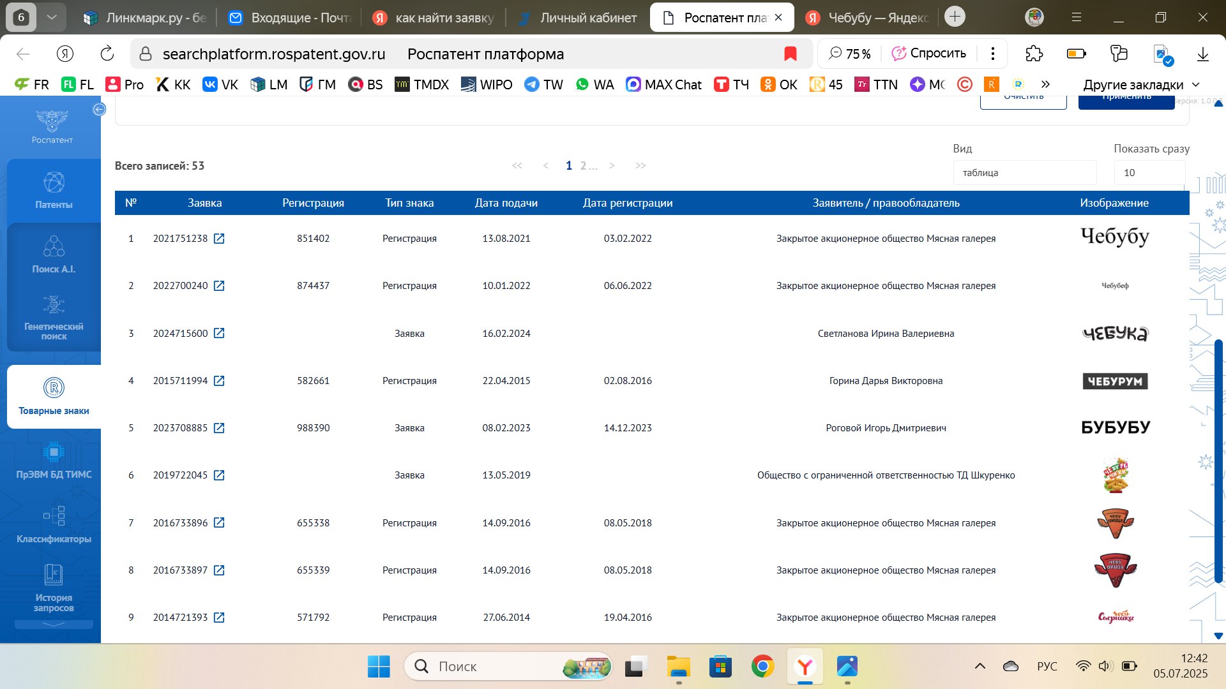Viewport: 1226px width, 689px height.
Task: Switch to как найти заявку tab
Action: [x=434, y=18]
